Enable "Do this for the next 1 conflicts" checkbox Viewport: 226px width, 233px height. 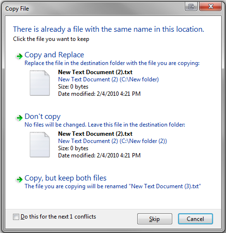coord(16,217)
